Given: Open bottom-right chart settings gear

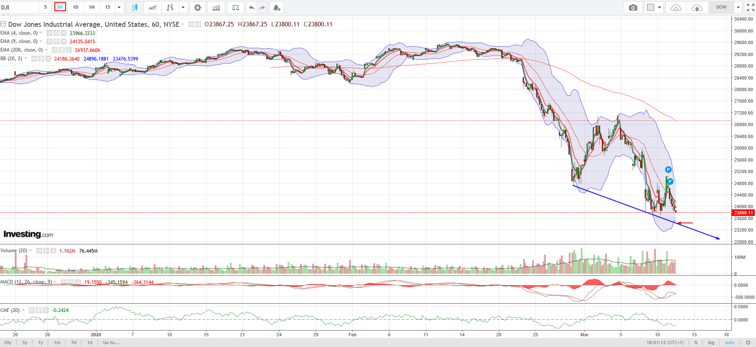Looking at the screenshot, I should pos(748,342).
